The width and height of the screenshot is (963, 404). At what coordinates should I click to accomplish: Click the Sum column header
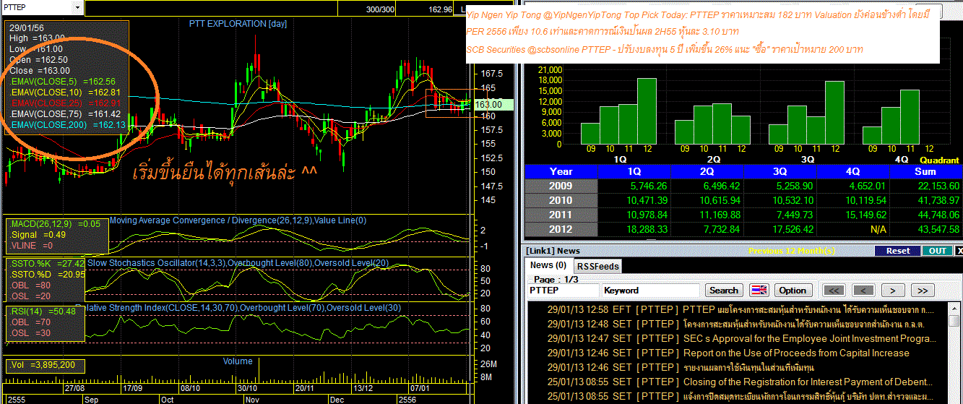925,171
